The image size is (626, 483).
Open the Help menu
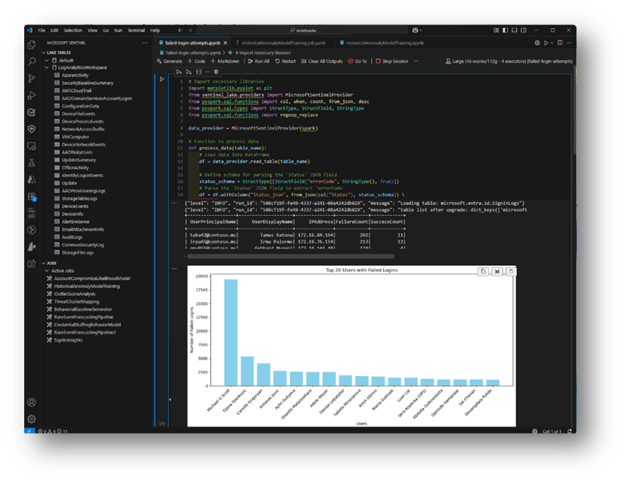tap(155, 30)
